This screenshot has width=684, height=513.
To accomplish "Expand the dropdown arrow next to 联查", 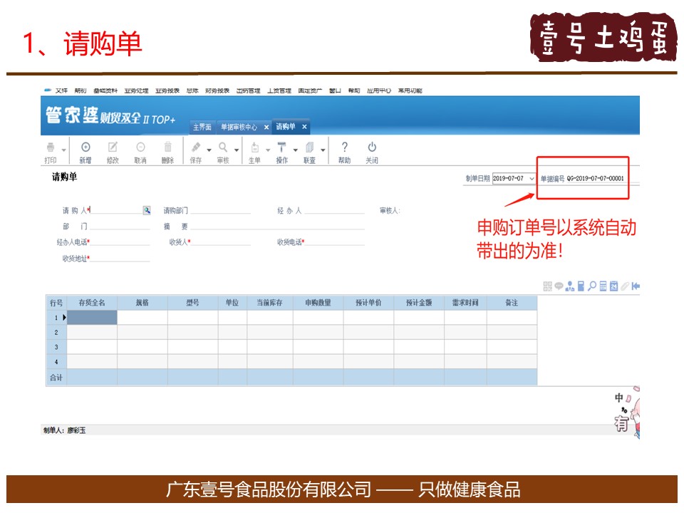I will 323,150.
